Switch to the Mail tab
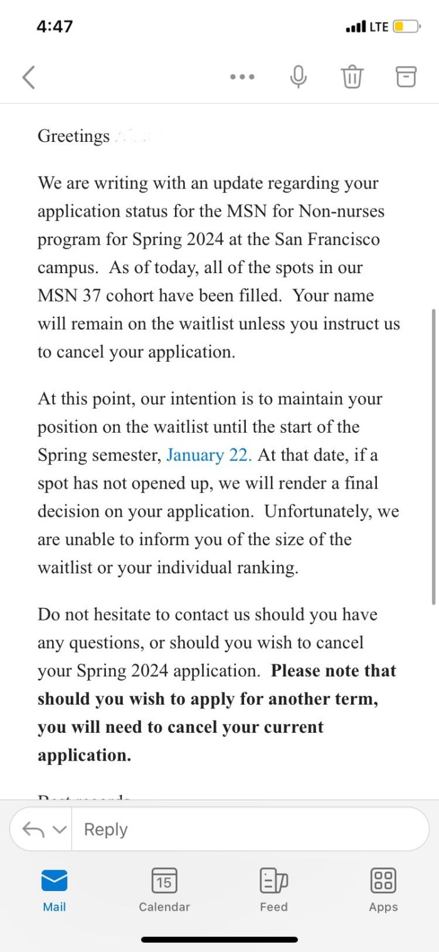The height and width of the screenshot is (952, 439). [x=54, y=889]
